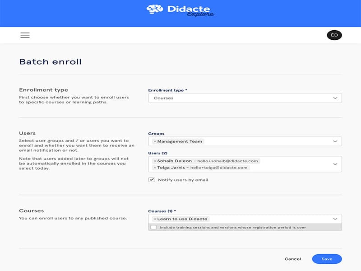Viewport: 361px width, 271px height.
Task: Open the ED user avatar menu
Action: [334, 35]
